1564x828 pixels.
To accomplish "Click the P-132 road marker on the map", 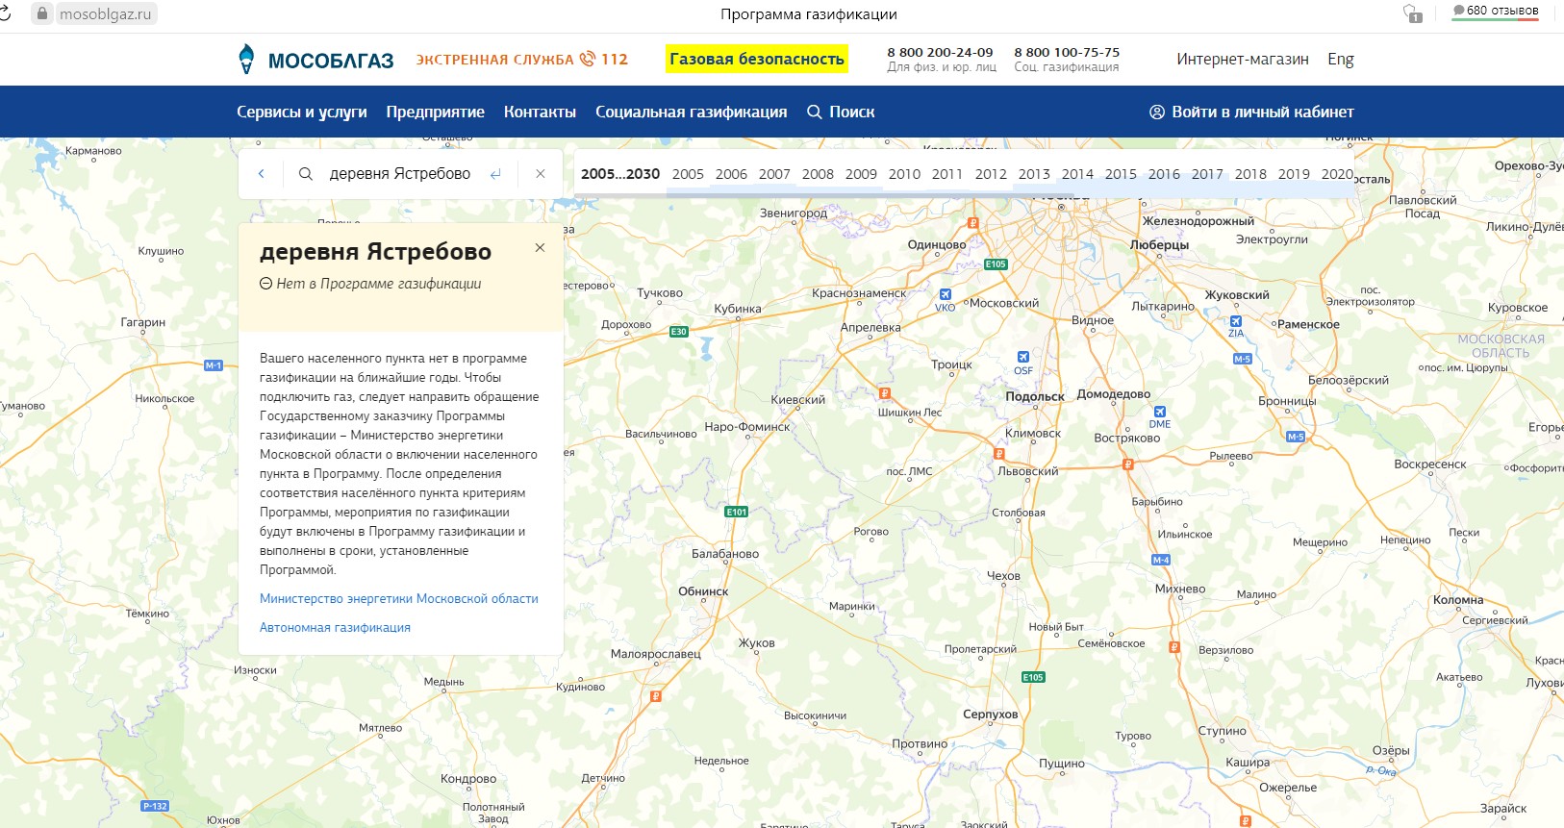I will point(155,806).
